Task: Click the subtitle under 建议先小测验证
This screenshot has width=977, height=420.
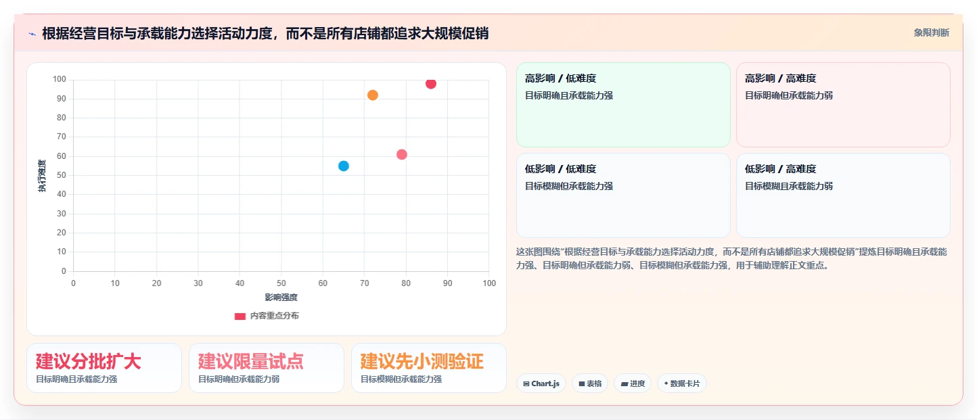Action: click(401, 379)
